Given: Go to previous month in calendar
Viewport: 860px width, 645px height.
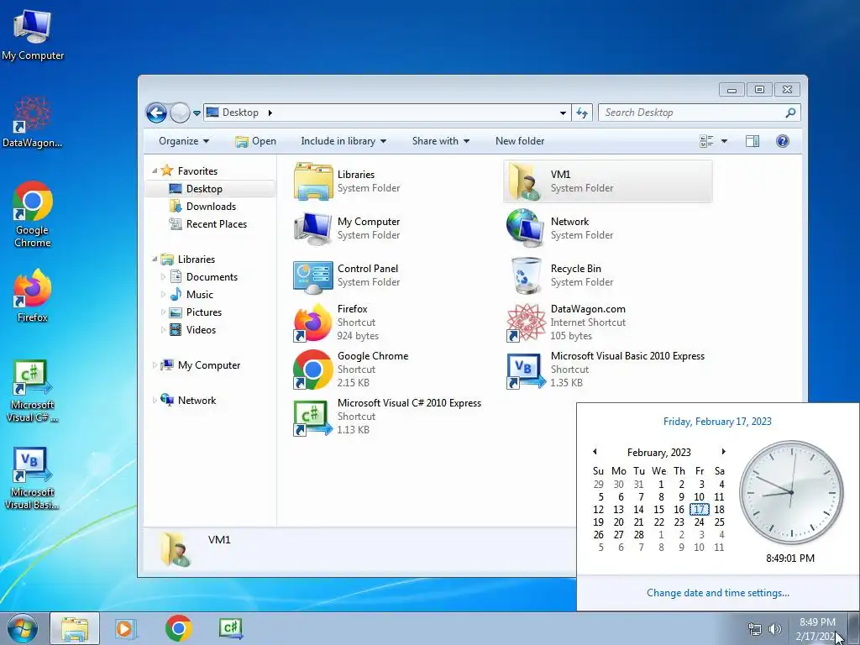Looking at the screenshot, I should [x=595, y=451].
